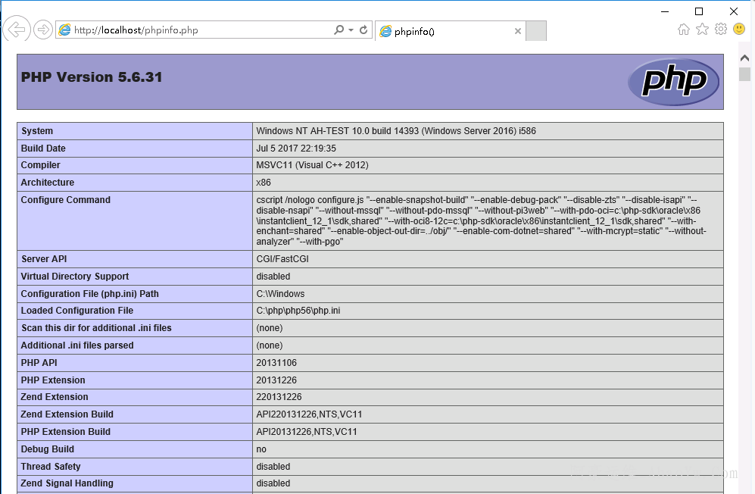Expand the address bar autocomplete dropdown arrow
755x494 pixels.
coord(351,30)
